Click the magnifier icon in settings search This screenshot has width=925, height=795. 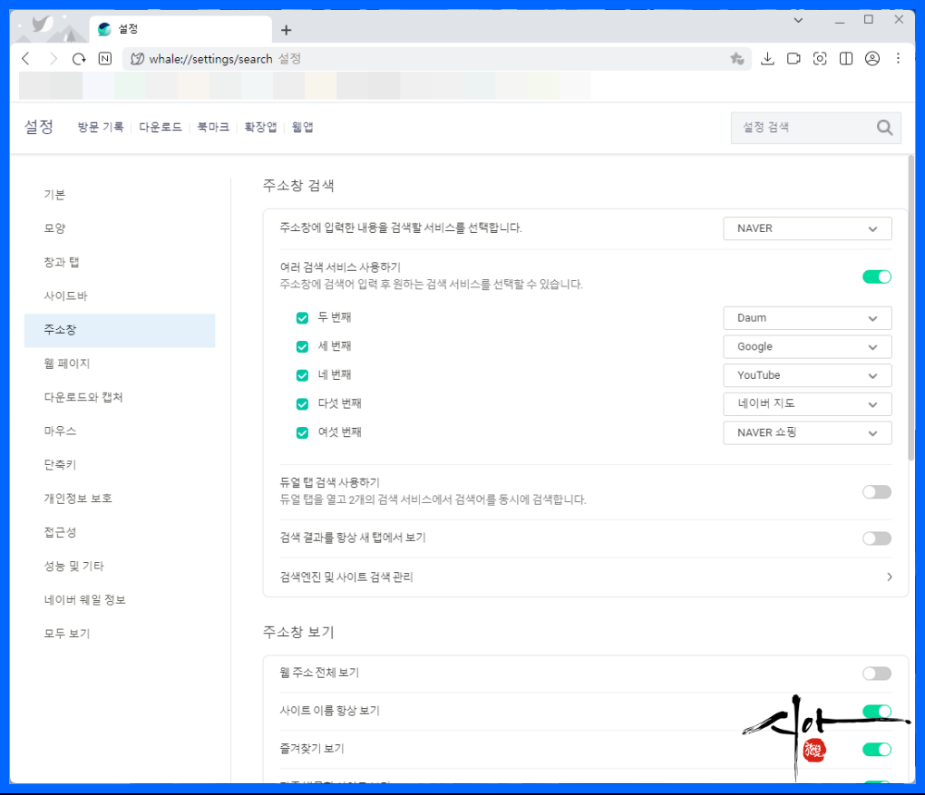[x=884, y=128]
